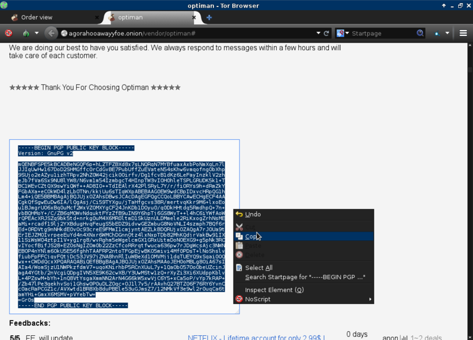Search Startpage for the selected PGP text

pyautogui.click(x=305, y=277)
